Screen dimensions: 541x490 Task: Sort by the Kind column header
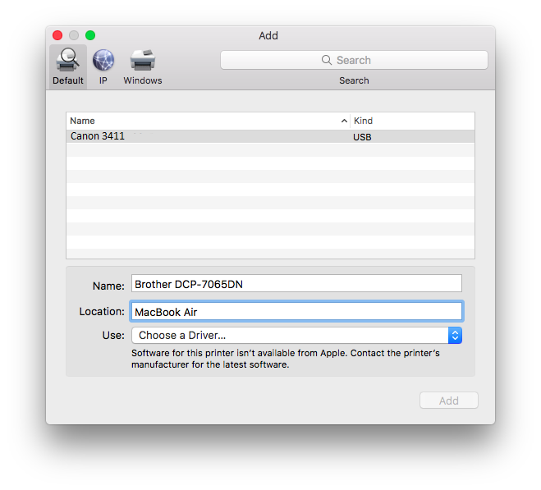412,121
